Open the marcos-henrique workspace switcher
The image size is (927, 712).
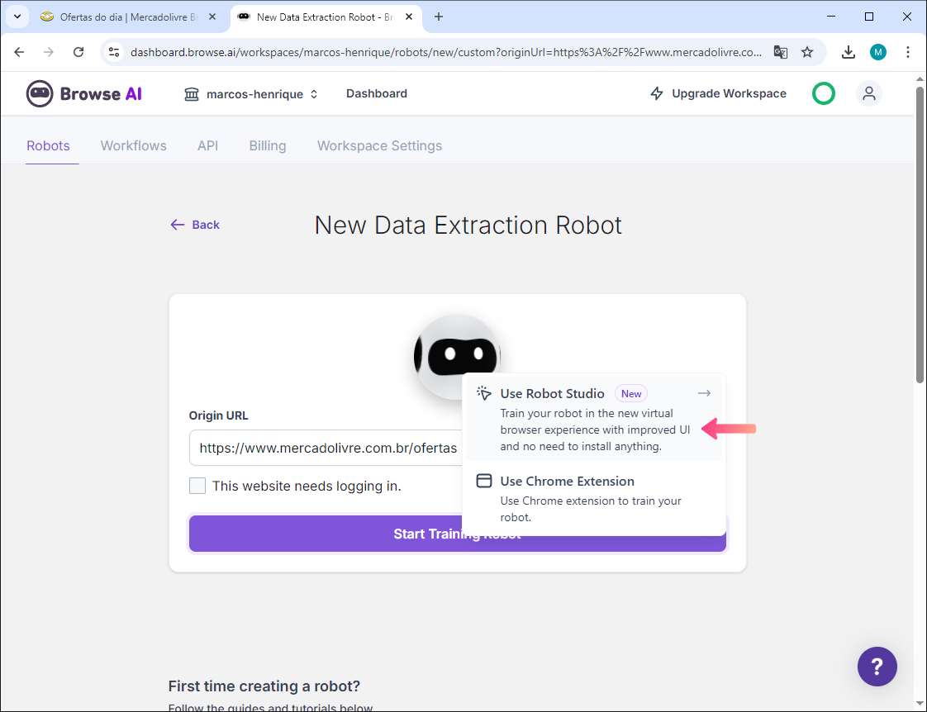(250, 94)
